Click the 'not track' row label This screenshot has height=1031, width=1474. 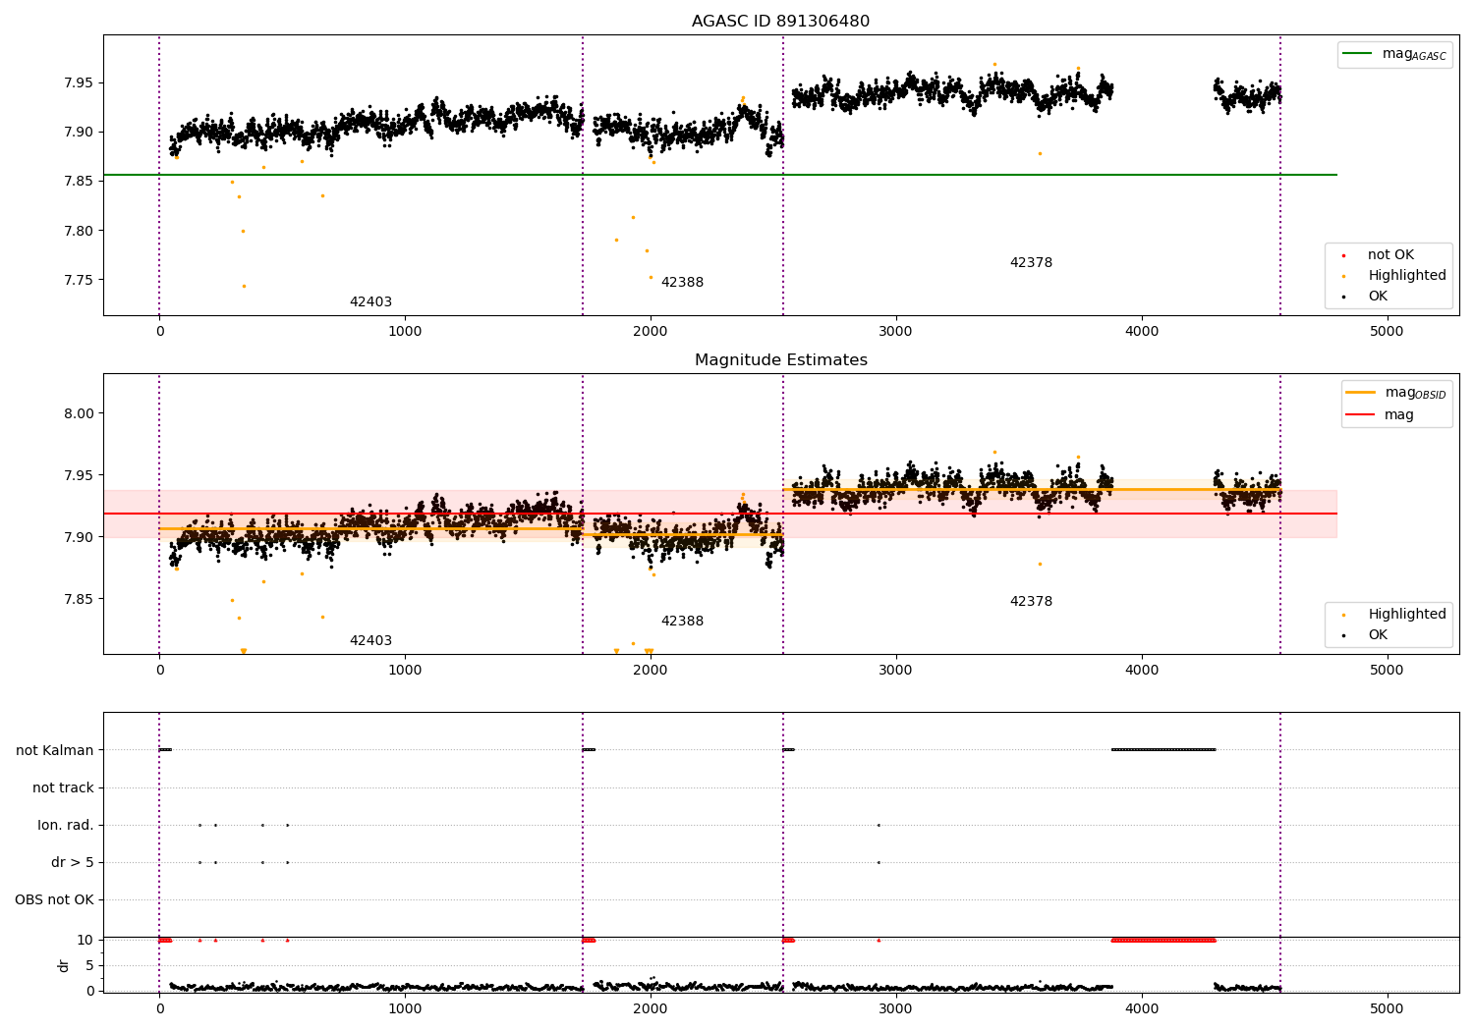[63, 787]
